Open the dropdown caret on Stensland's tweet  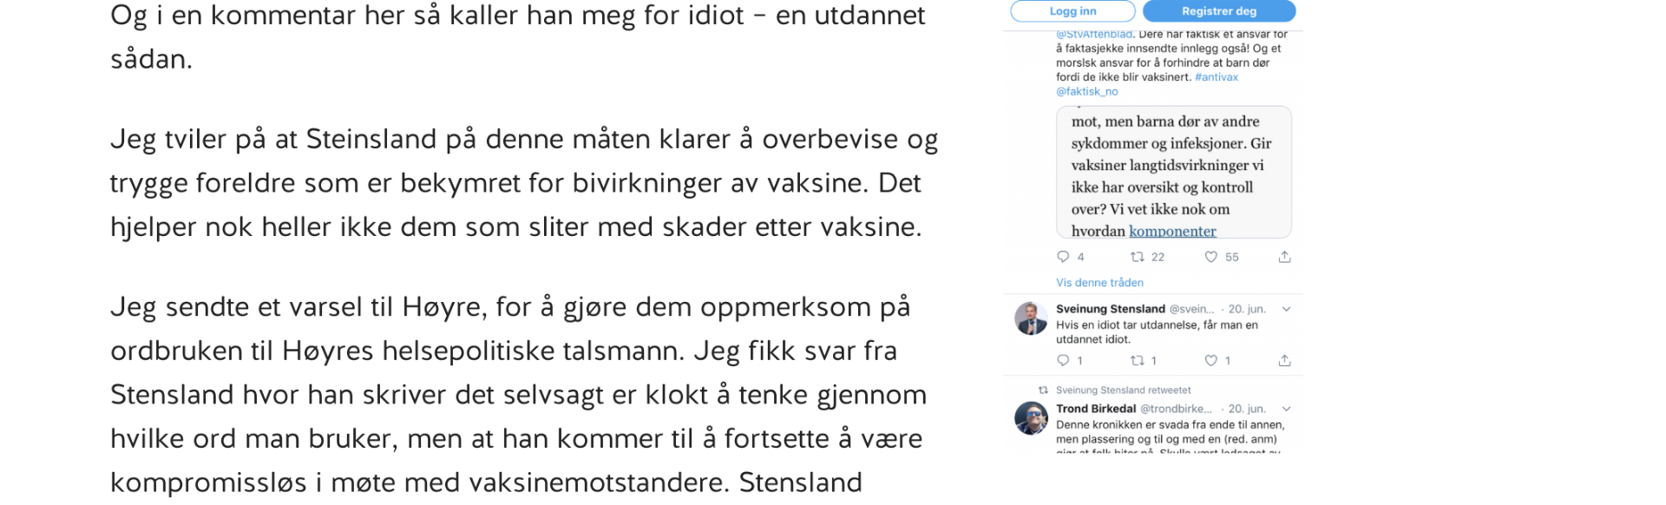point(1287,308)
